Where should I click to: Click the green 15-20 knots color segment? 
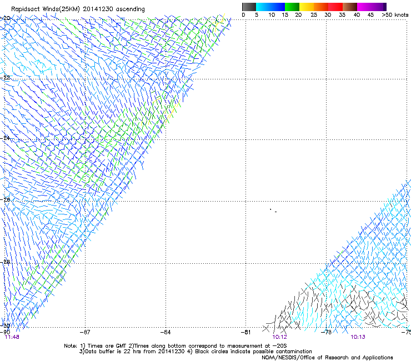tap(292, 7)
